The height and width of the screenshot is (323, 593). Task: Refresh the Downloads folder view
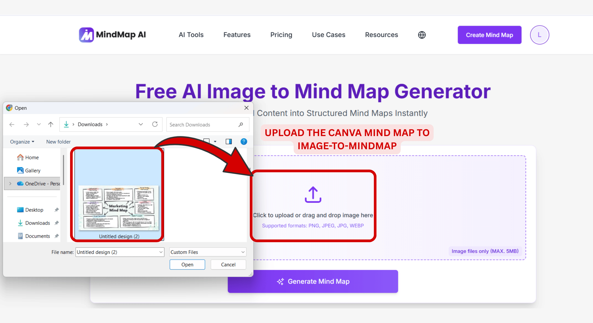(155, 124)
